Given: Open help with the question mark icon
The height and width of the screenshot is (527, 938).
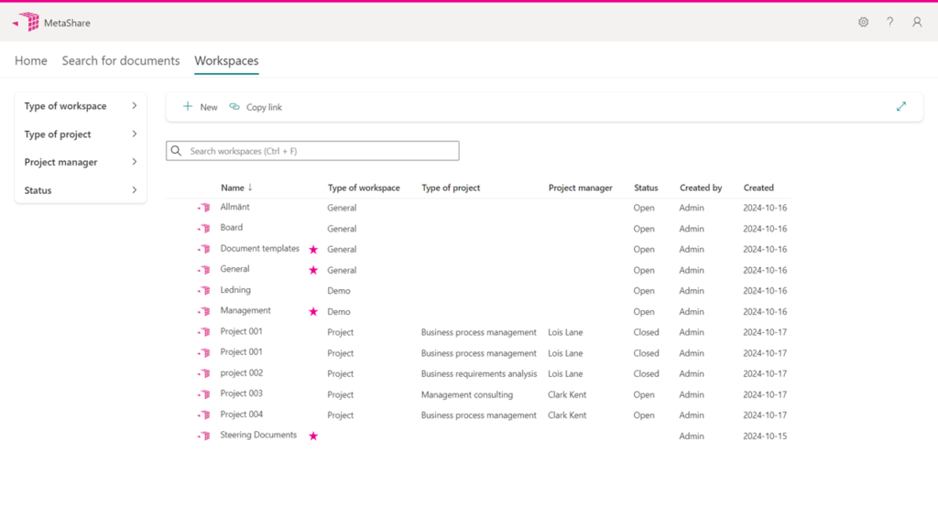Looking at the screenshot, I should (889, 22).
